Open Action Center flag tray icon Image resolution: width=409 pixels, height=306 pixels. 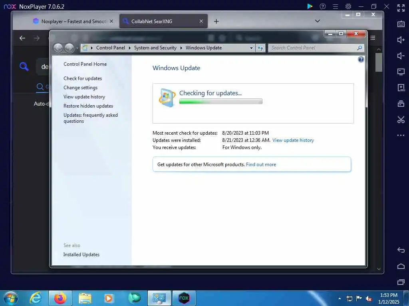pos(359,298)
